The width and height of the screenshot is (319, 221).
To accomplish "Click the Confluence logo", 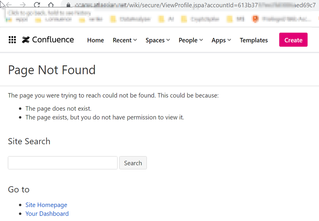I will point(48,40).
